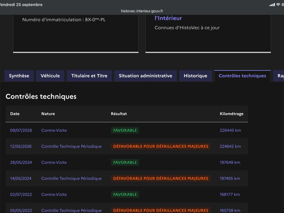Click the DÉFAVORABLE badge for 12/05/2026
Viewport: 284px width, 213px height.
tap(161, 146)
